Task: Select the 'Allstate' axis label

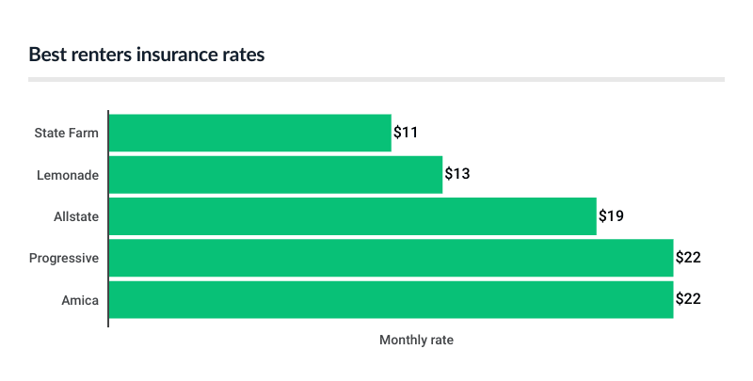Action: click(x=76, y=216)
